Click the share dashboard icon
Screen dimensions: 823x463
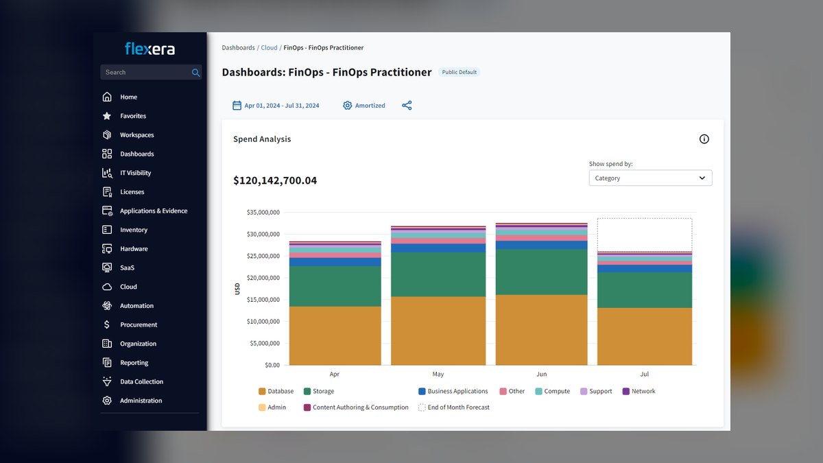coord(407,106)
